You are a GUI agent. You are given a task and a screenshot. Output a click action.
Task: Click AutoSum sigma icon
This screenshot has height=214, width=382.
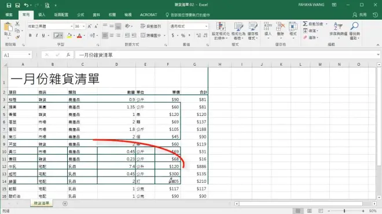(305, 24)
